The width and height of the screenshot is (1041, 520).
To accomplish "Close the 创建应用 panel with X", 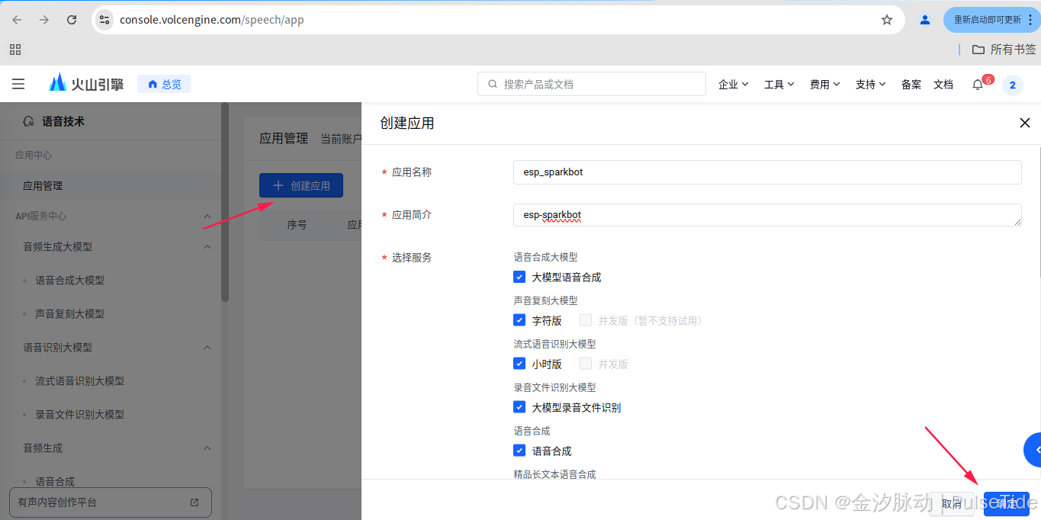I will point(1025,123).
